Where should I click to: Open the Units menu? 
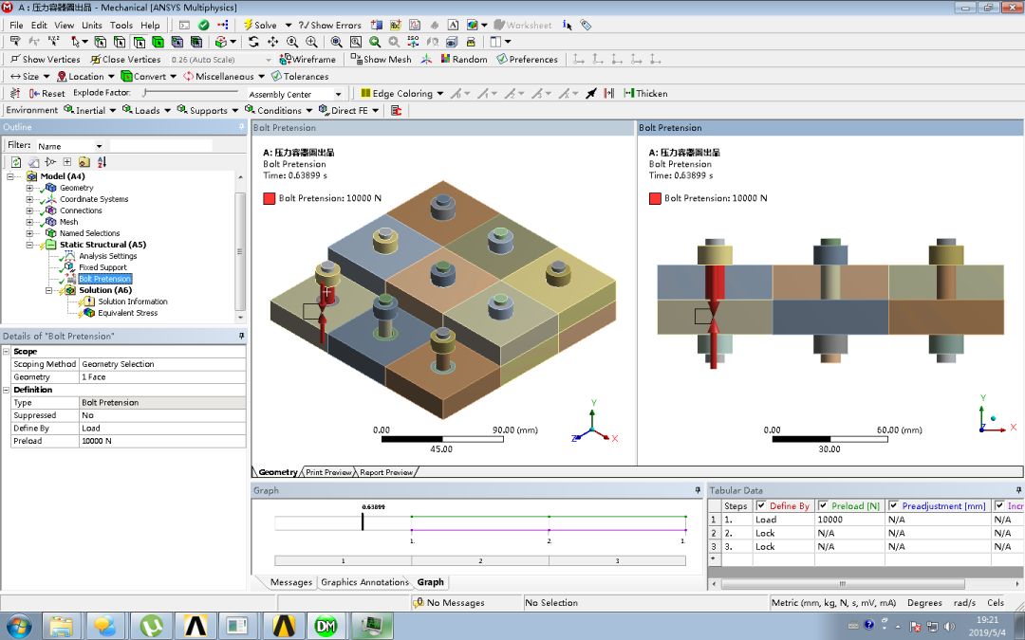tap(91, 25)
